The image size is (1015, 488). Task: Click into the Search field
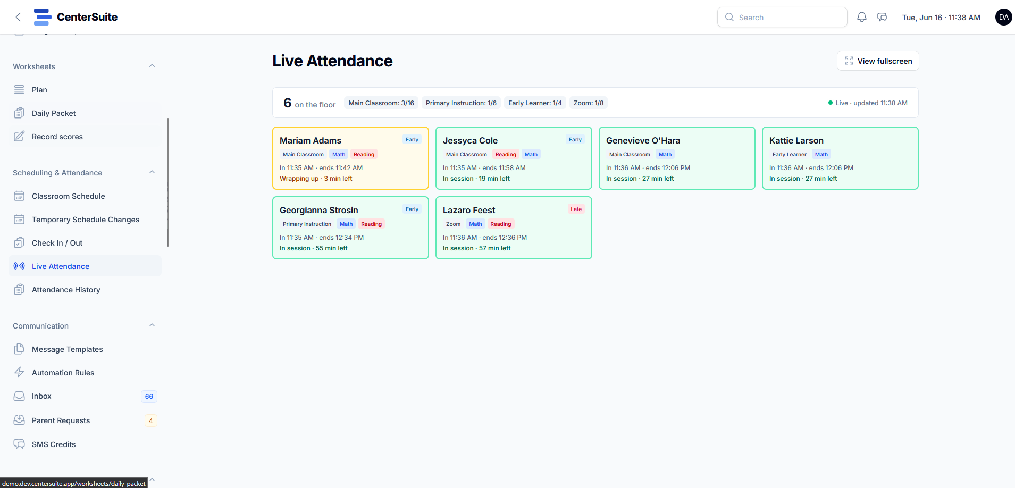pos(782,17)
